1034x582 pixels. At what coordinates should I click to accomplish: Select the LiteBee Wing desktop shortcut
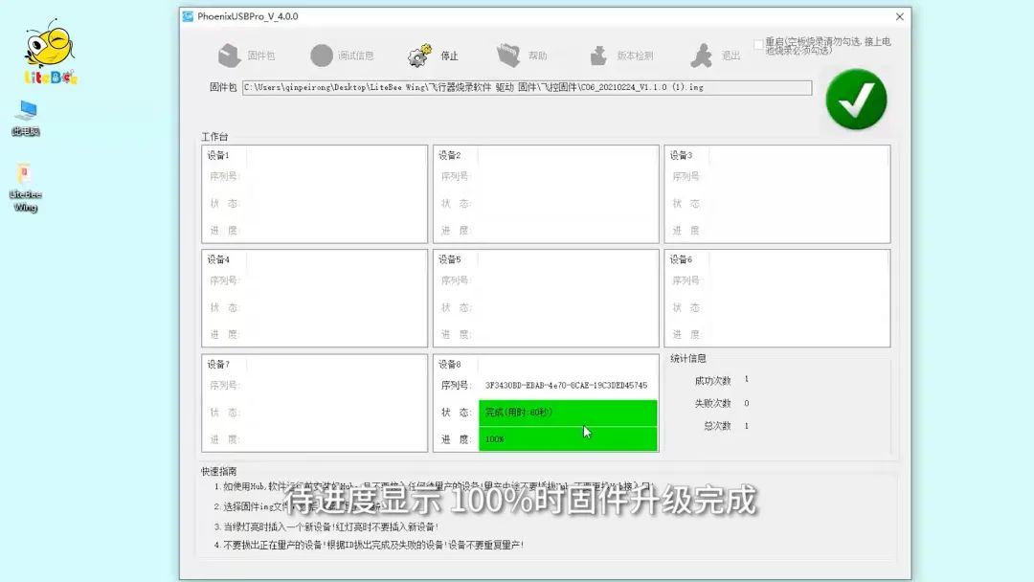click(x=25, y=188)
